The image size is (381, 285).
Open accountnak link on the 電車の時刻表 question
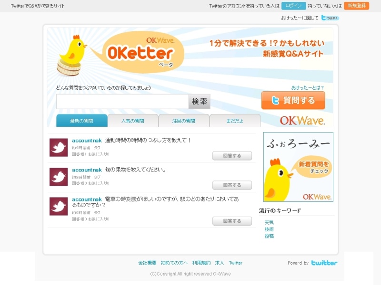coord(87,199)
